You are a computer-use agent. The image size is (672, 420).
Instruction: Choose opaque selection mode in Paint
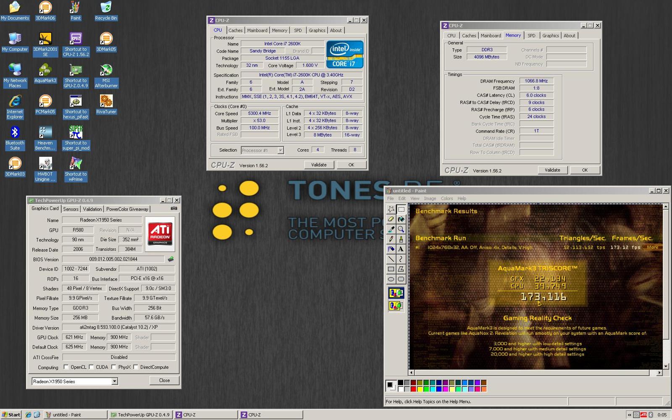396,293
